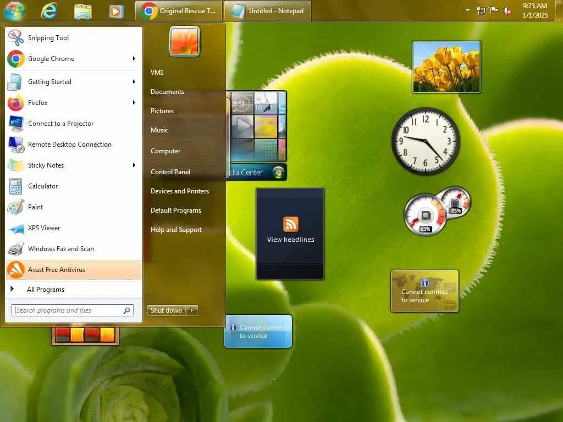The image size is (563, 422).
Task: Expand Google Chrome jump list arrow
Action: (x=134, y=58)
